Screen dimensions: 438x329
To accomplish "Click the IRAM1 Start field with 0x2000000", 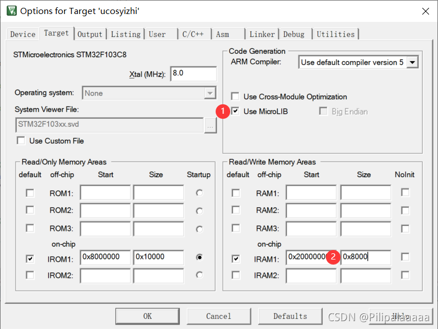I will click(311, 257).
